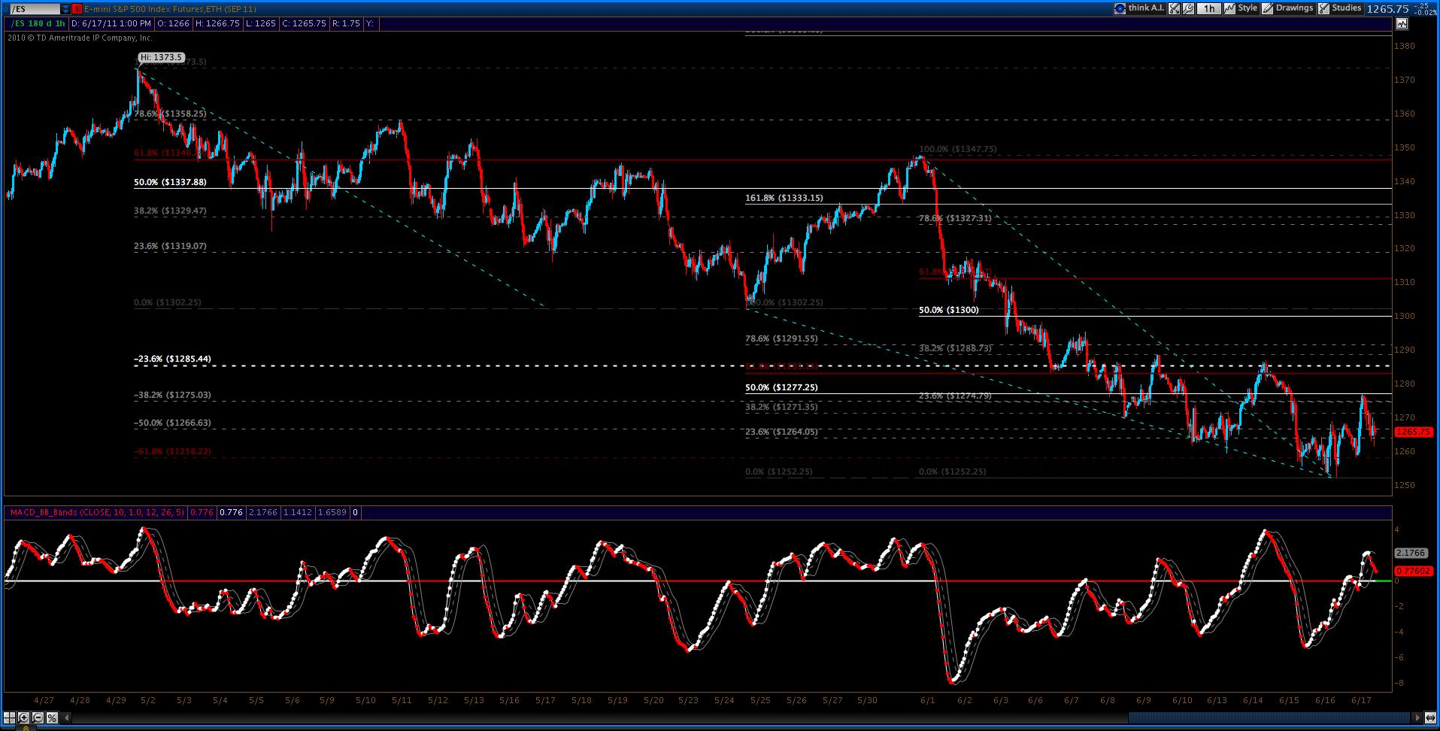1440x731 pixels.
Task: Click the 6/17 date on time axis
Action: click(1361, 700)
